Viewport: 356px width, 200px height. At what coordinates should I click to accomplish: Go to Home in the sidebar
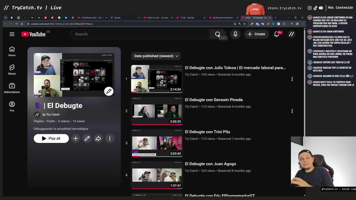[x=12, y=51]
